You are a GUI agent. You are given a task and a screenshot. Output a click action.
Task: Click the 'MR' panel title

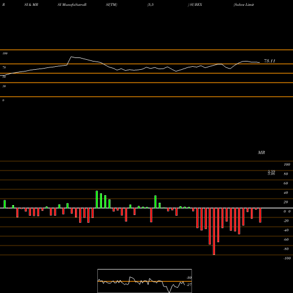pos(261,152)
